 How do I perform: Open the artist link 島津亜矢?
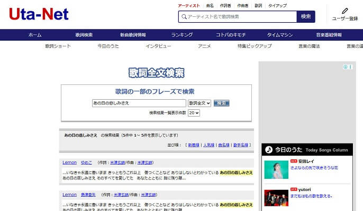[x=88, y=195]
